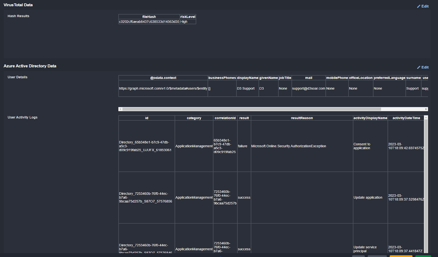Click the horizontal scrollbar below the User Details table

click(250, 109)
